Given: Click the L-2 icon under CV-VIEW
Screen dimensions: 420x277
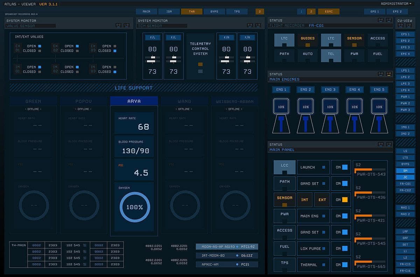Looking at the screenshot, I should point(408,26).
